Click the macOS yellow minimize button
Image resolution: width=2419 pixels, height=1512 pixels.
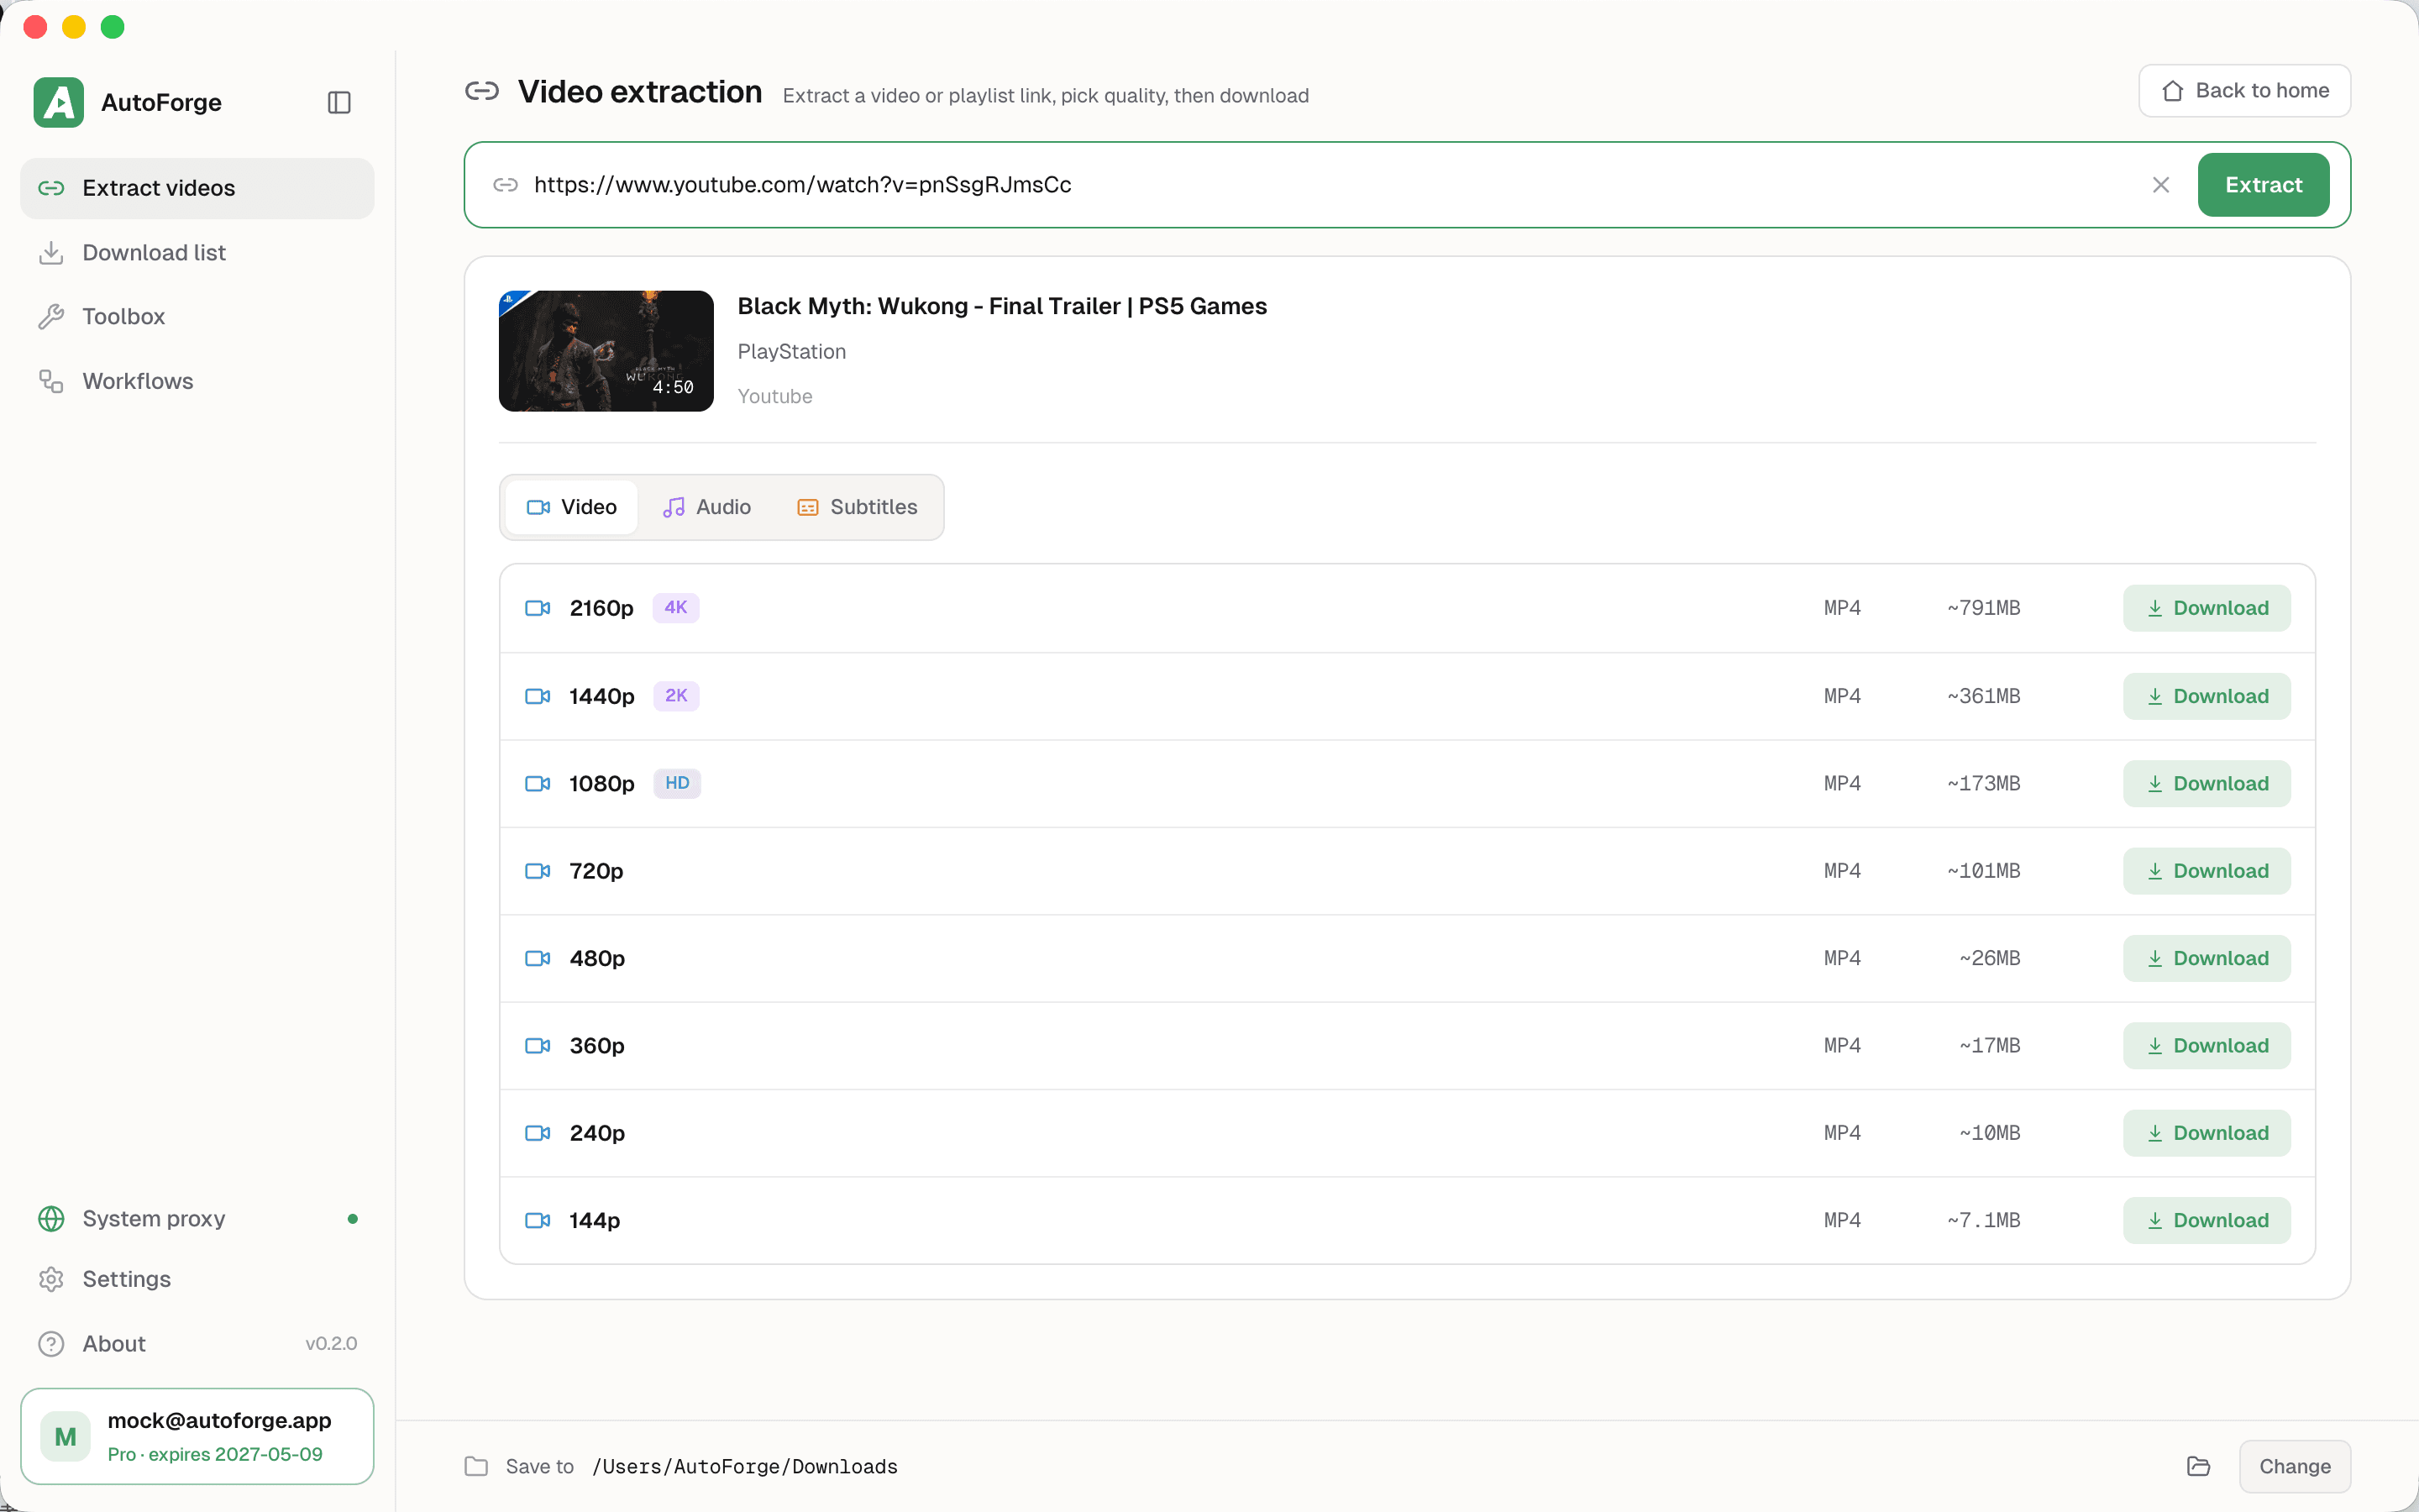coord(74,27)
